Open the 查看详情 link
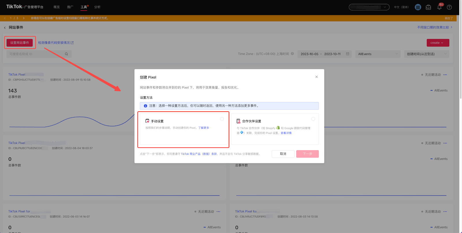 [286, 133]
